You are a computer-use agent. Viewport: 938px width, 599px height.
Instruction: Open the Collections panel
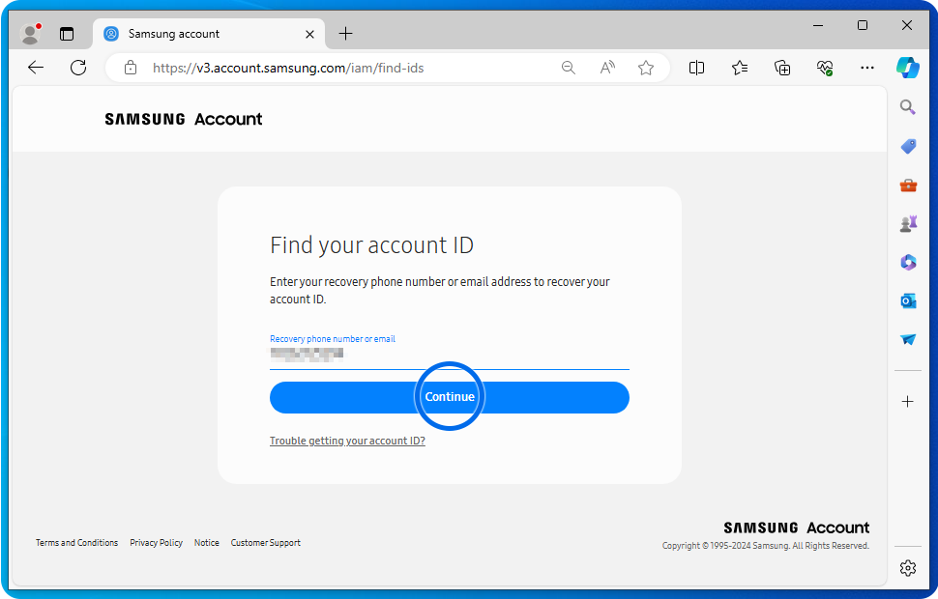coord(782,68)
